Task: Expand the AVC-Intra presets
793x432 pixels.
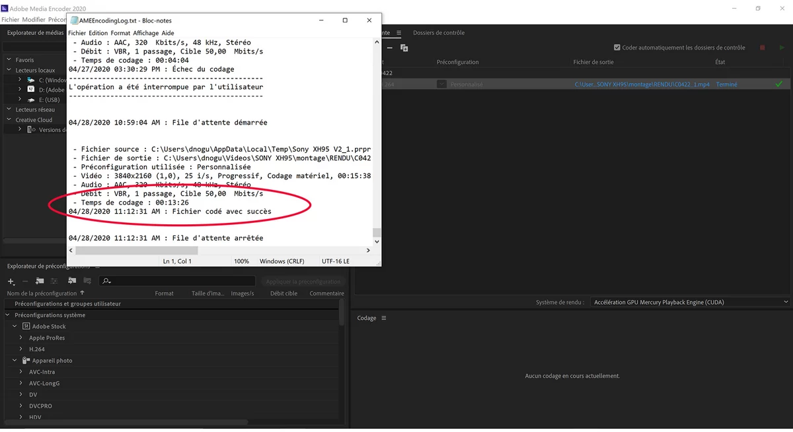Action: [x=22, y=372]
